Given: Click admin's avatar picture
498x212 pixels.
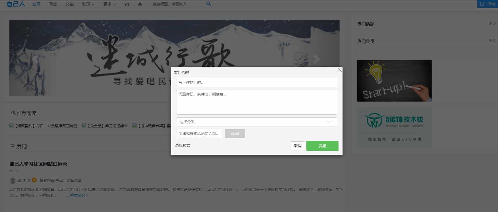Looking at the screenshot, I should (x=13, y=180).
